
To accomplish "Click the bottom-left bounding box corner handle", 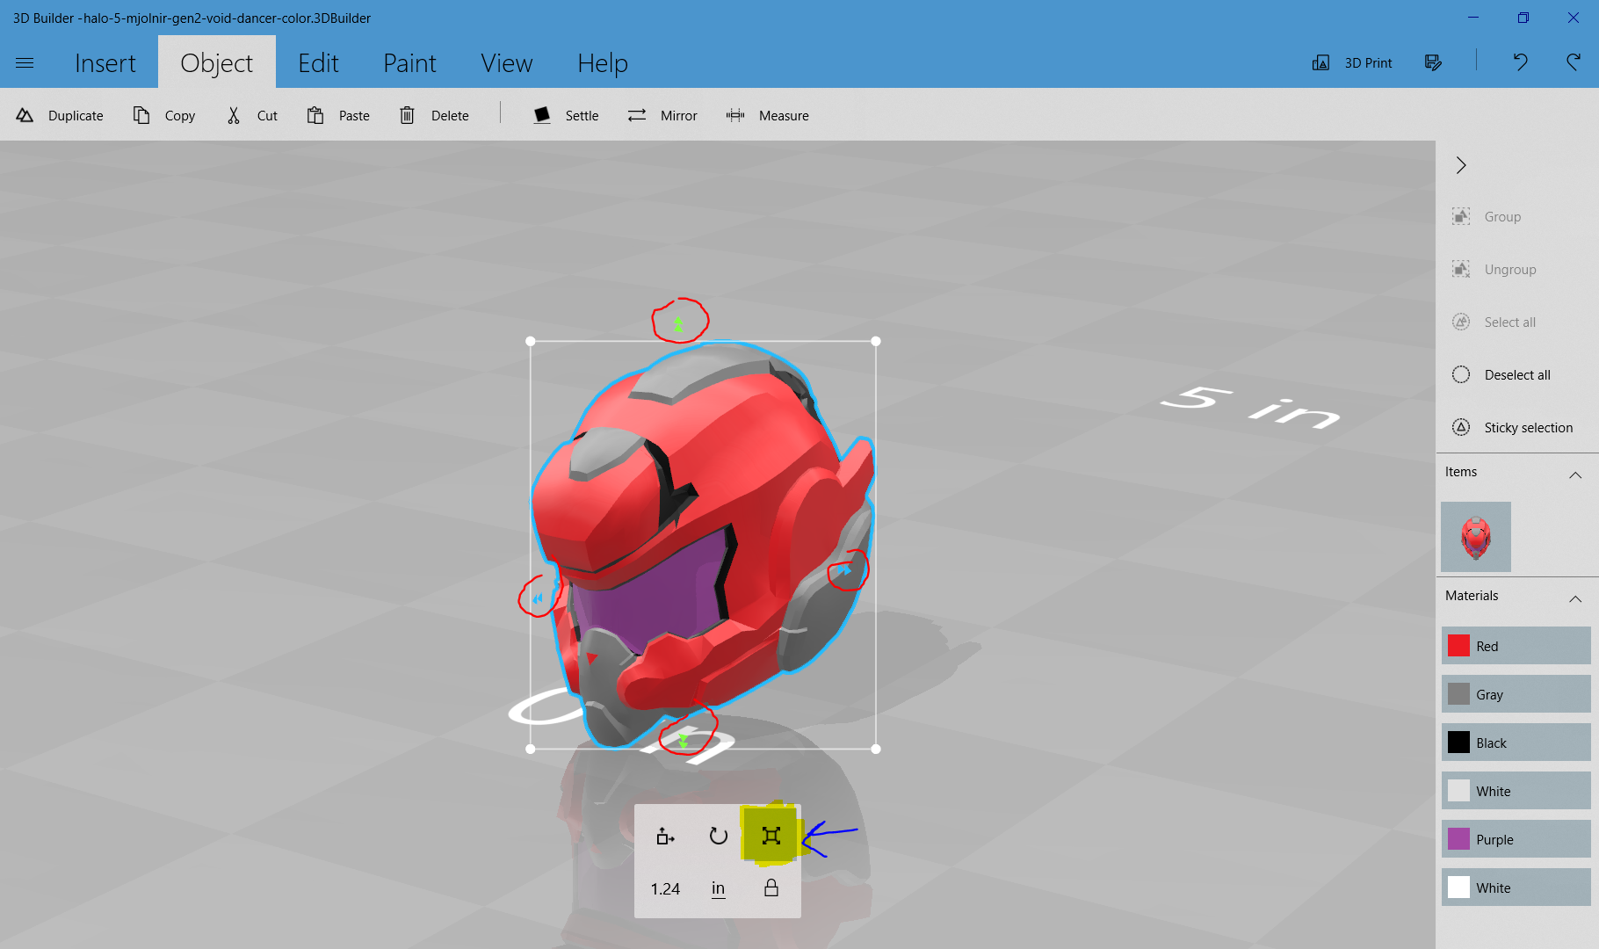I will click(531, 749).
